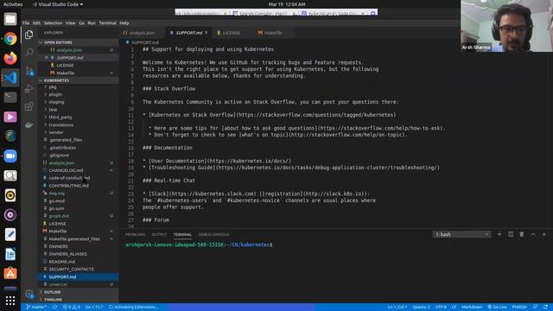The width and height of the screenshot is (553, 311).
Task: Create a new terminal with plus icon
Action: coord(499,234)
